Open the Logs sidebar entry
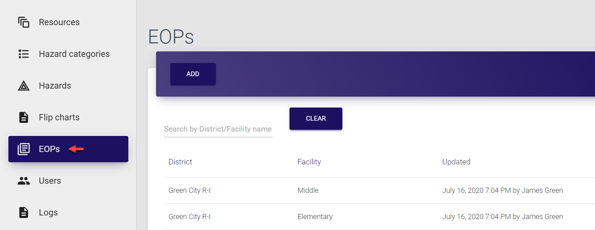Image resolution: width=595 pixels, height=230 pixels. coord(48,213)
